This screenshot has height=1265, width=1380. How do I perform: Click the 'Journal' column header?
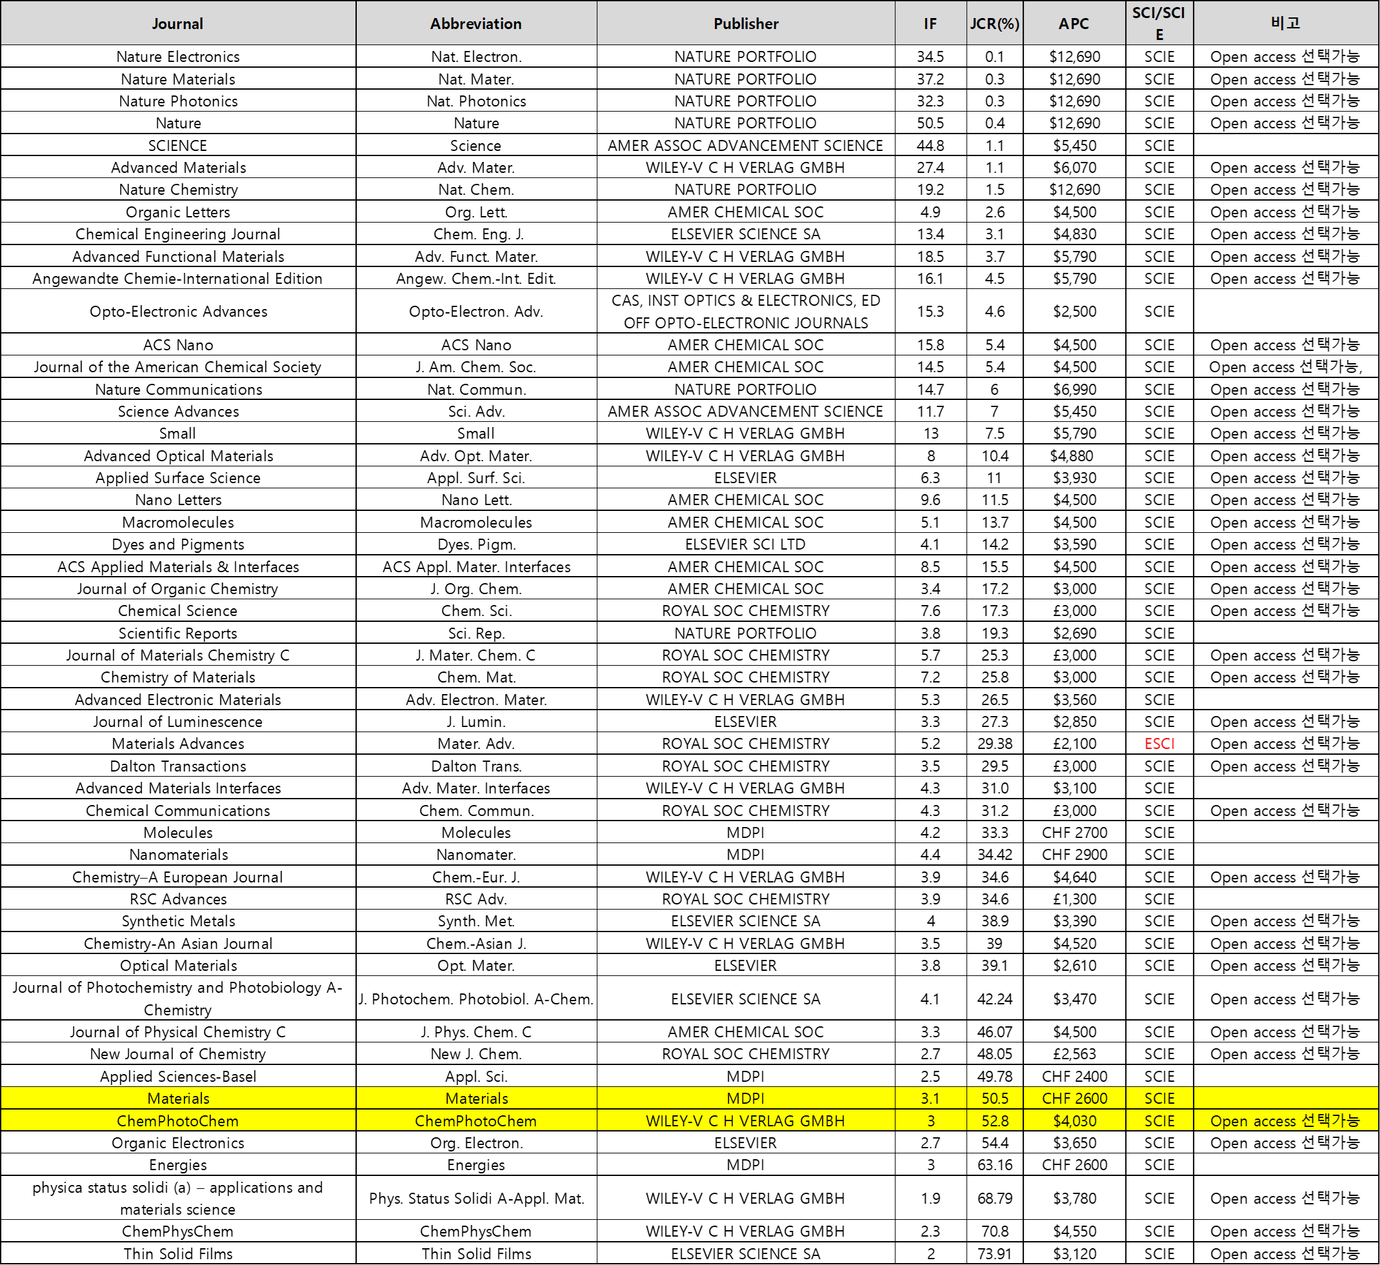point(178,23)
